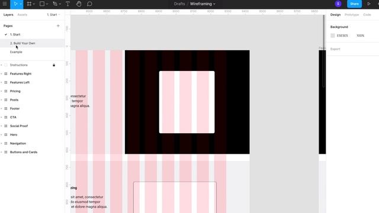379x213 pixels.
Task: Select the Hand tool
Action: [79, 4]
